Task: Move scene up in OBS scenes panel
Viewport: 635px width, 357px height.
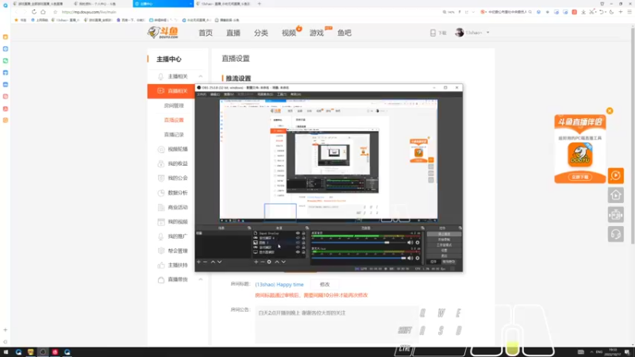Action: (x=213, y=262)
